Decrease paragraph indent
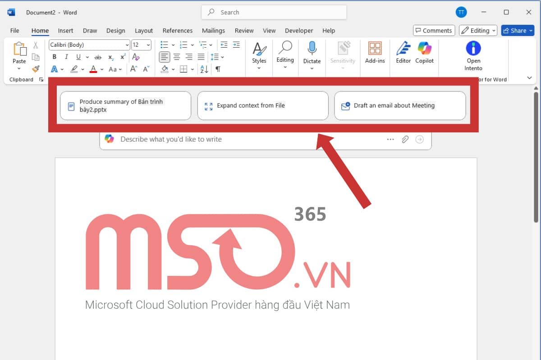 (224, 45)
